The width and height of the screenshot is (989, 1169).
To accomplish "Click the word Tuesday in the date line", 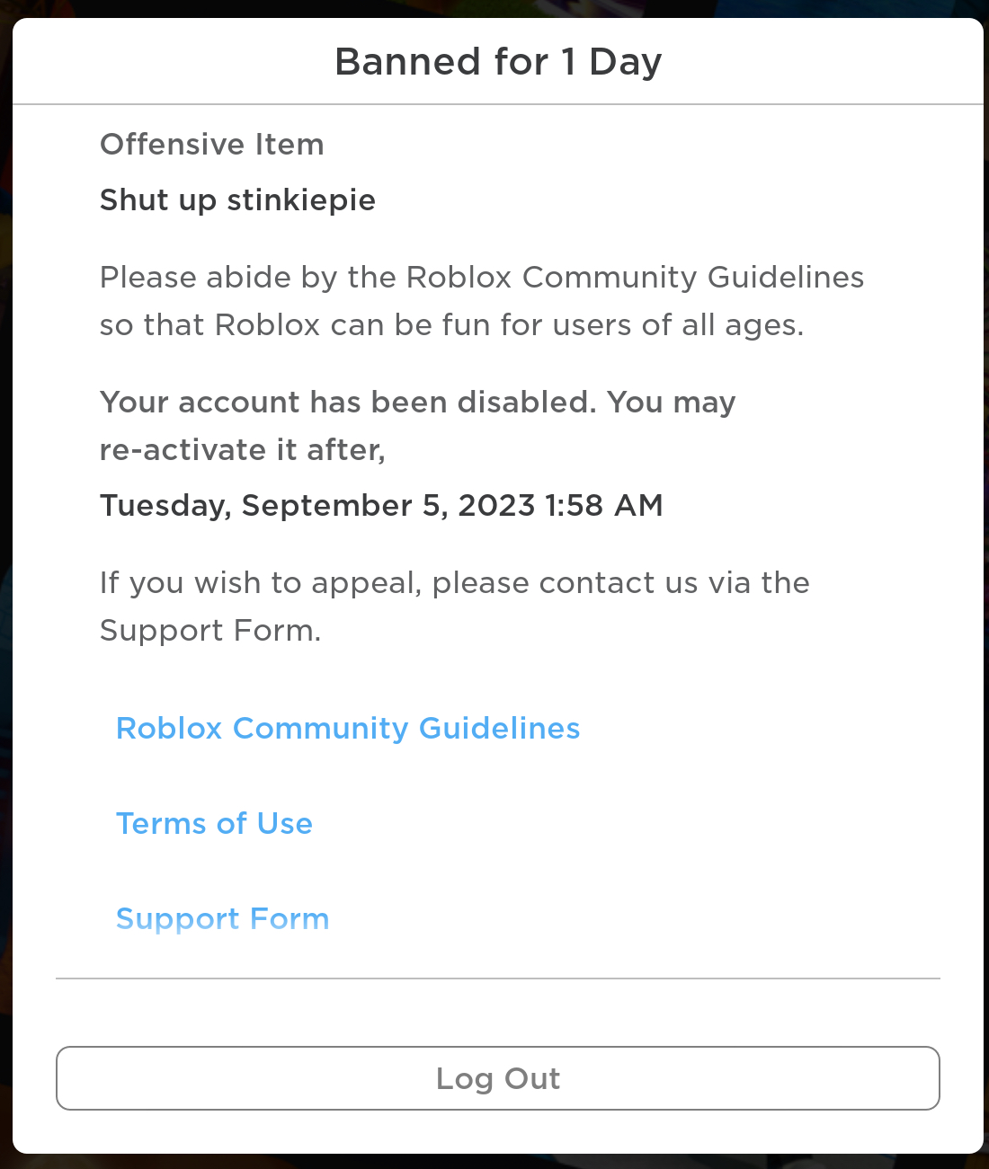I will (x=165, y=506).
